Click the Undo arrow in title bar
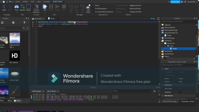Screen dimensions: 199x112 click(x=10, y=2)
